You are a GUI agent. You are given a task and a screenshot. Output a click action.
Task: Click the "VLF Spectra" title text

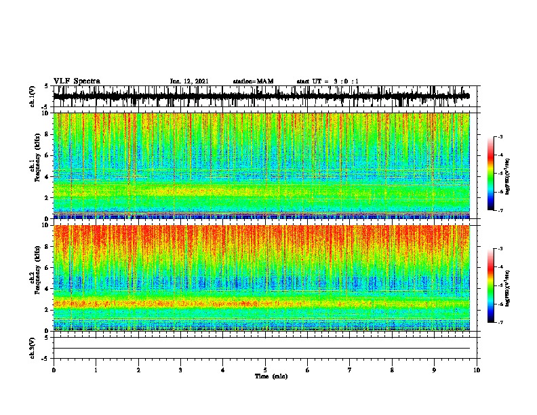pyautogui.click(x=77, y=81)
